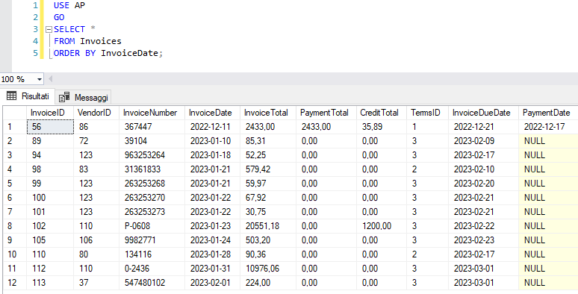The height and width of the screenshot is (294, 578).
Task: Select row header 1 in results
Action: [15, 127]
